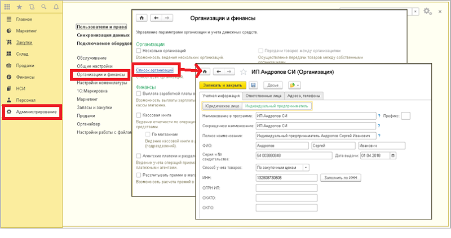Click into the ОГРН ИП field

286,188
